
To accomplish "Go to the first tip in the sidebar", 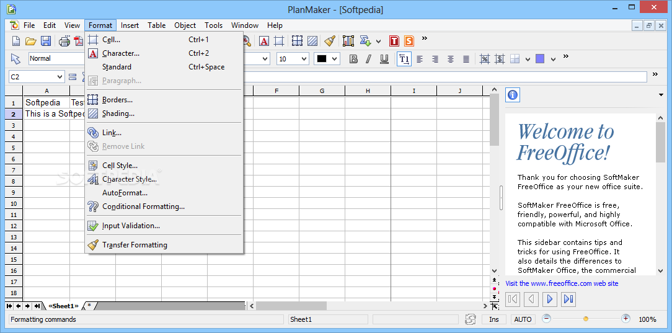I will 513,299.
